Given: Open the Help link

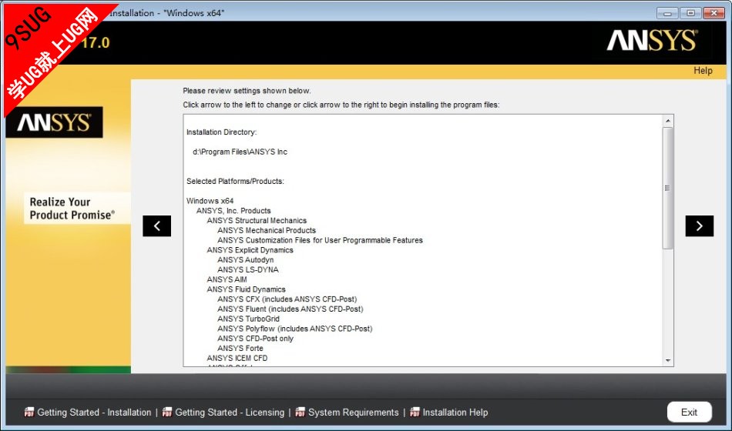Looking at the screenshot, I should pyautogui.click(x=703, y=71).
